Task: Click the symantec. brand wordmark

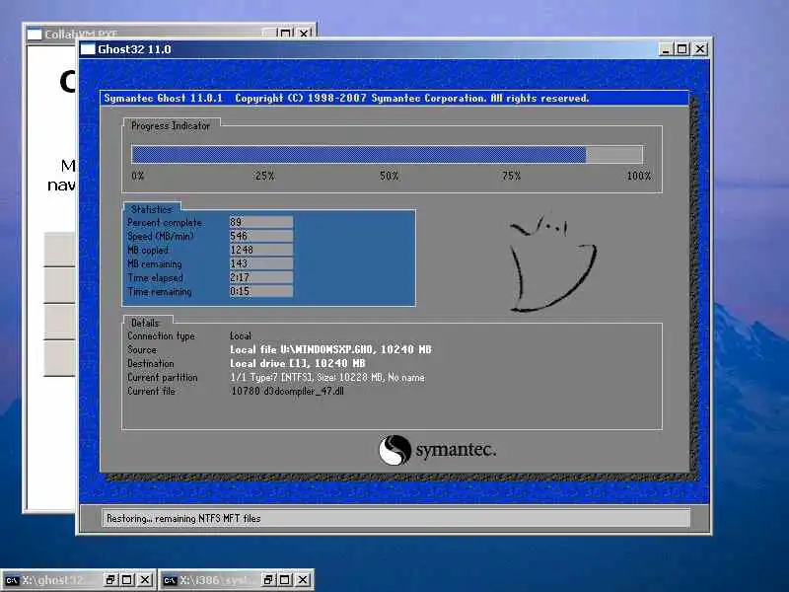Action: click(x=456, y=450)
